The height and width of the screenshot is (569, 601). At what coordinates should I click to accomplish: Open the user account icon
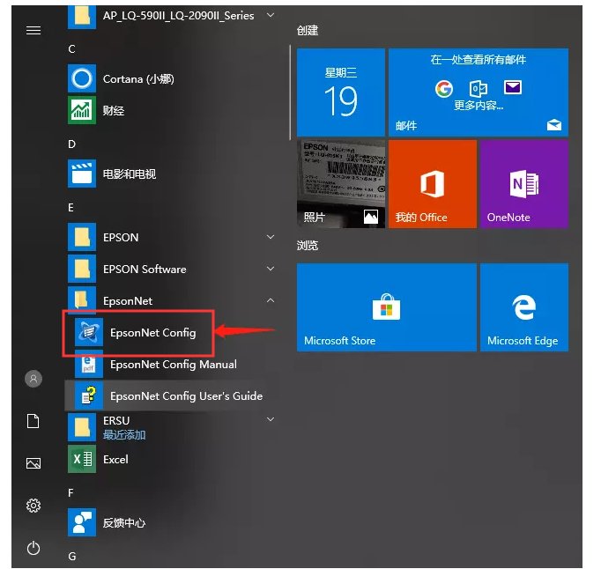33,379
